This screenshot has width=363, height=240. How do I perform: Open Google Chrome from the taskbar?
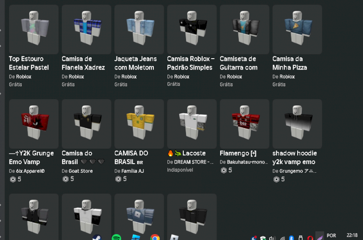155,237
